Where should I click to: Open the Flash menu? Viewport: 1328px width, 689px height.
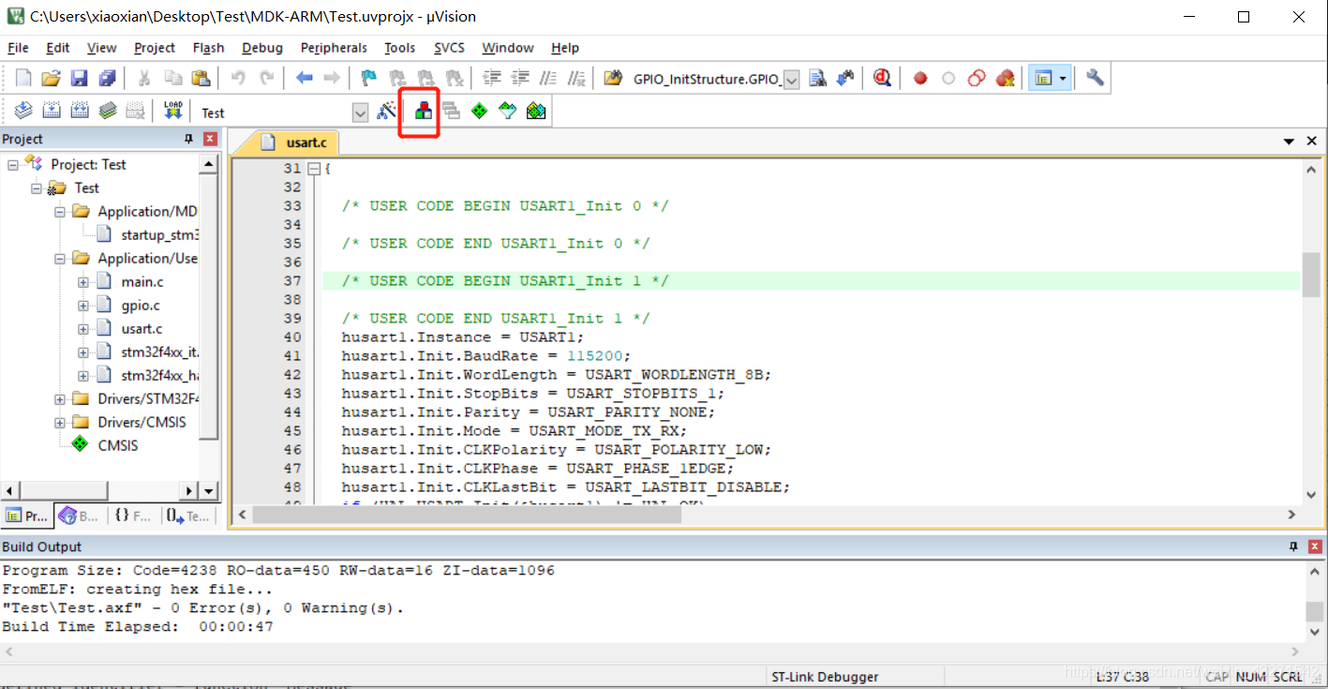point(208,48)
